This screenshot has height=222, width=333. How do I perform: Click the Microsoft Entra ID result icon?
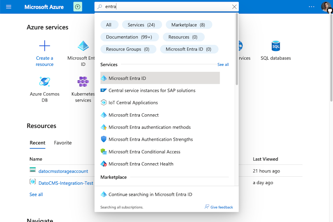click(104, 78)
